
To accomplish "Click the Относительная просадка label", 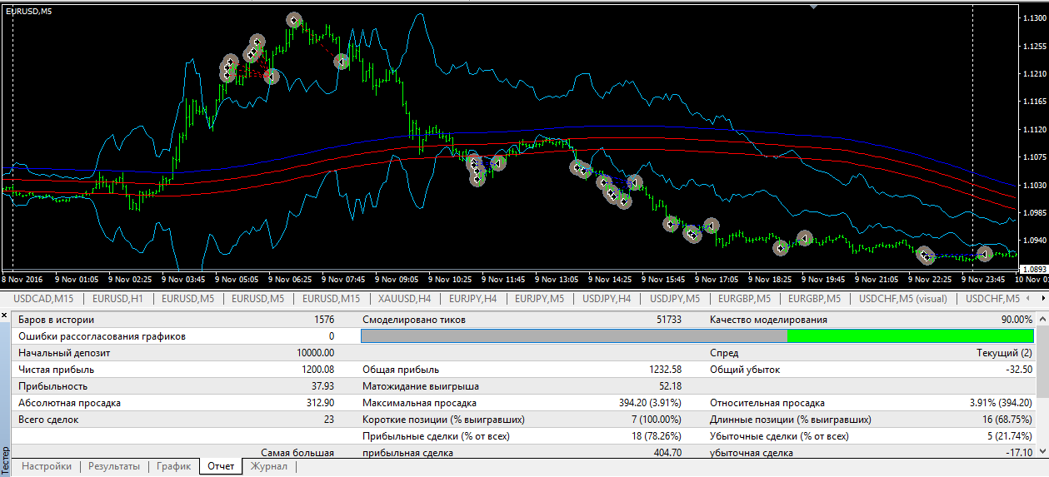I will (767, 403).
